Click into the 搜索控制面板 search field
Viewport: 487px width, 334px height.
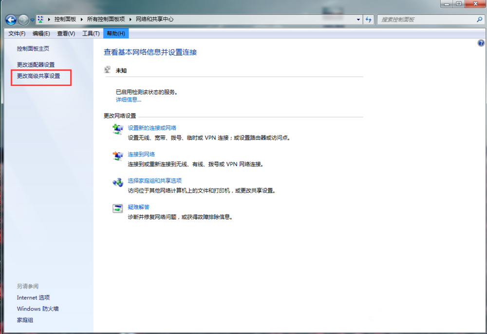coord(424,20)
